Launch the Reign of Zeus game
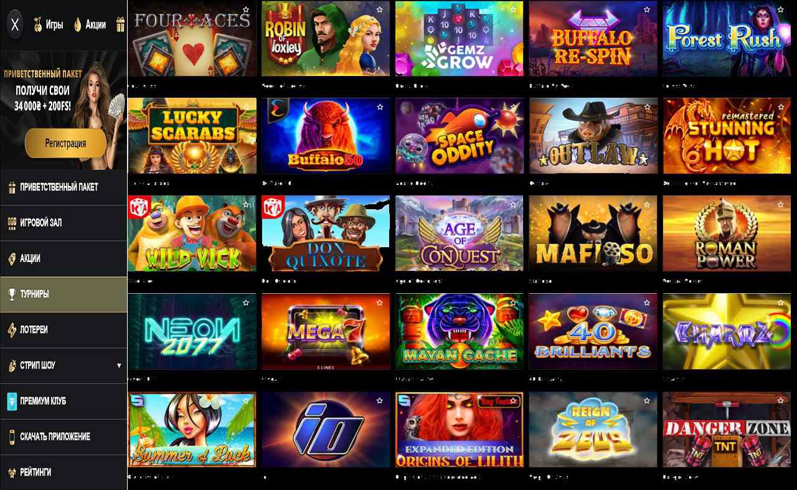 point(593,430)
